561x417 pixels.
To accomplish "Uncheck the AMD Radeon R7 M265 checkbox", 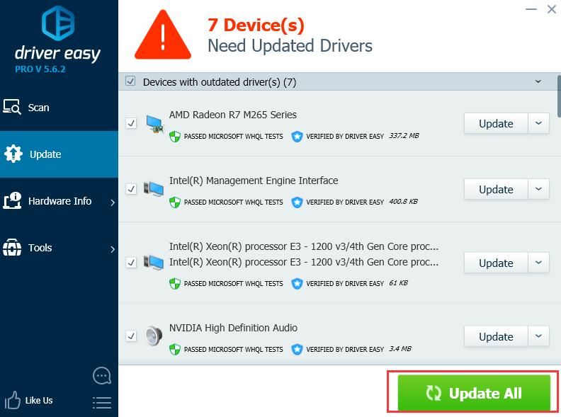I will click(131, 123).
